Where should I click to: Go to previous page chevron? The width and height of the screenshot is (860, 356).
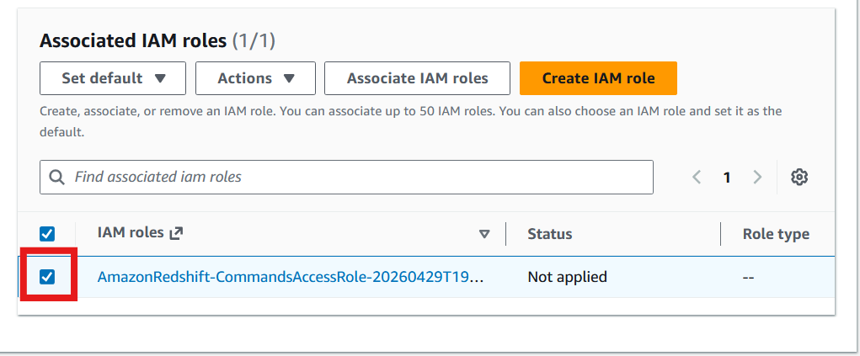697,177
